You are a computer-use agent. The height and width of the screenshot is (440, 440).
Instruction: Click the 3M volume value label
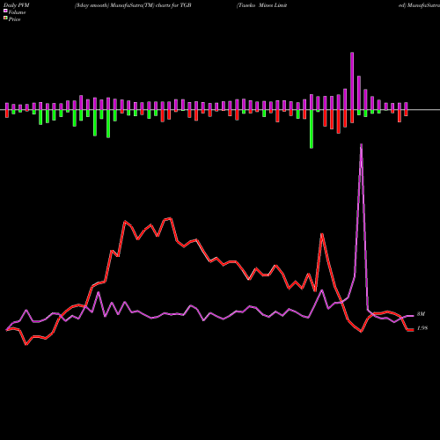pyautogui.click(x=421, y=314)
